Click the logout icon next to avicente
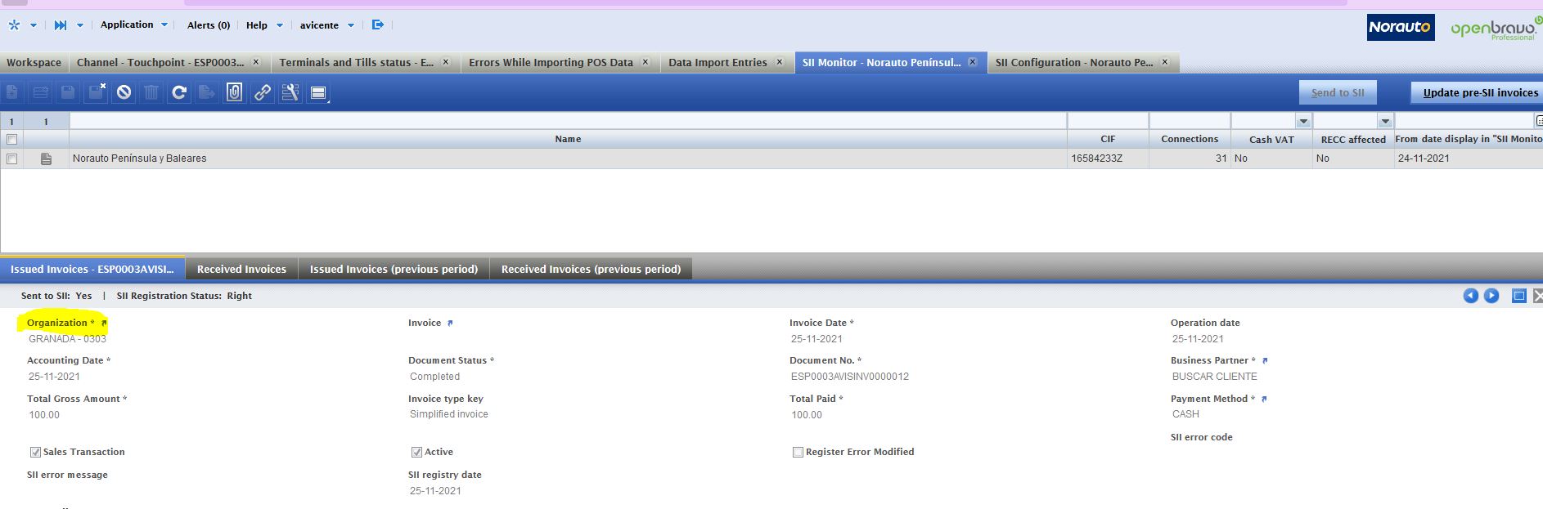This screenshot has width=1543, height=509. (x=377, y=25)
